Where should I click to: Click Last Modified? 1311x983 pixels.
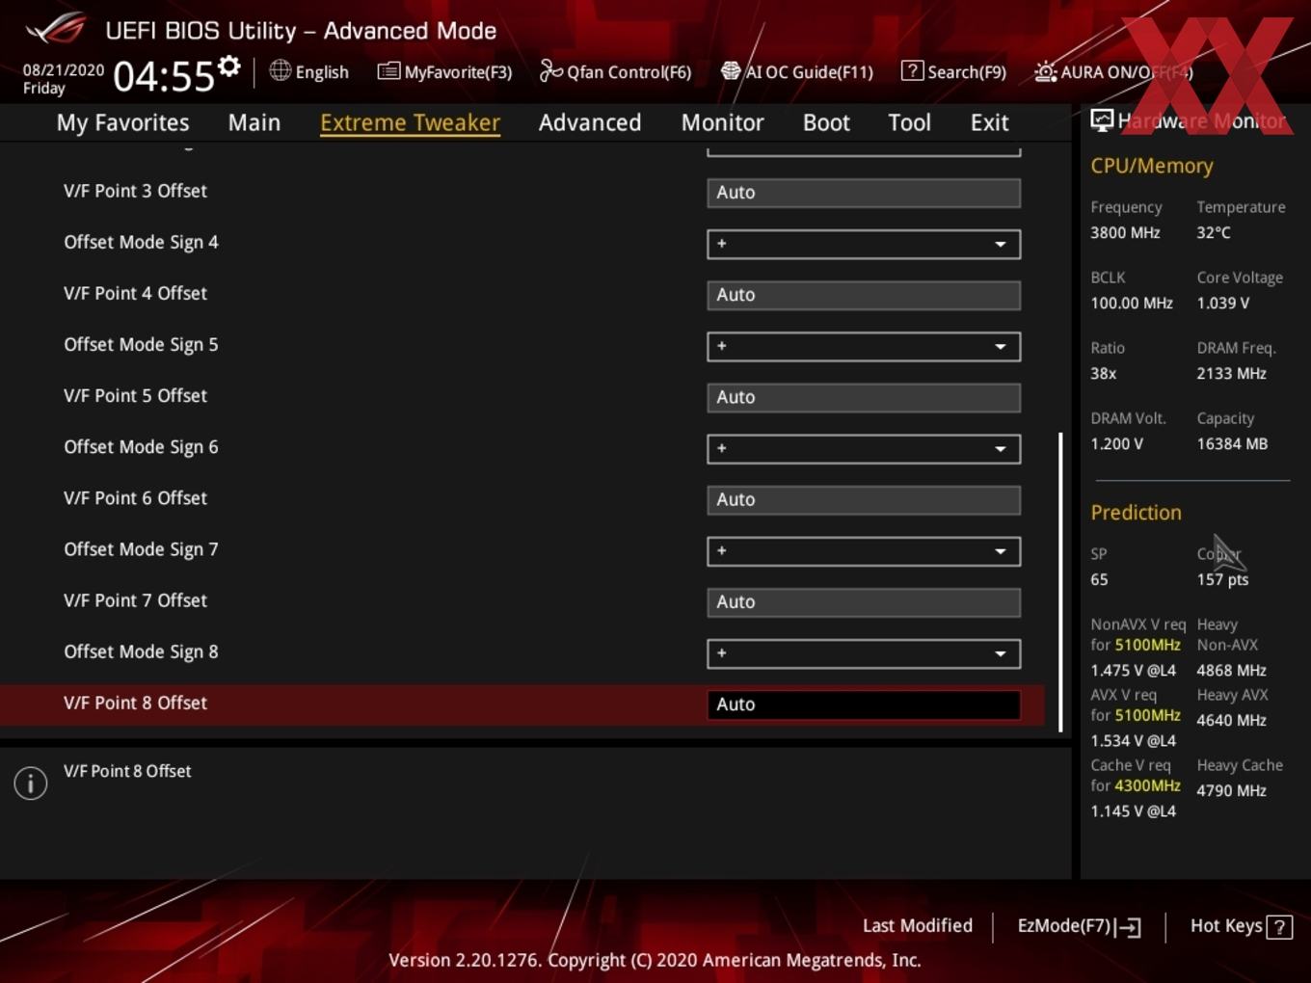click(917, 925)
